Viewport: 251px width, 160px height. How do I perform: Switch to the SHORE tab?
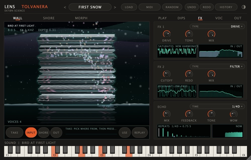tap(49, 18)
